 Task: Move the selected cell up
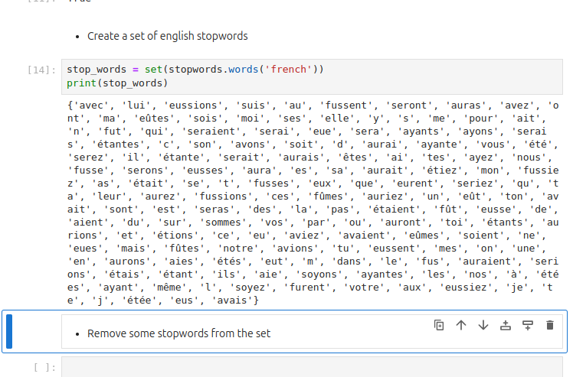pyautogui.click(x=461, y=325)
